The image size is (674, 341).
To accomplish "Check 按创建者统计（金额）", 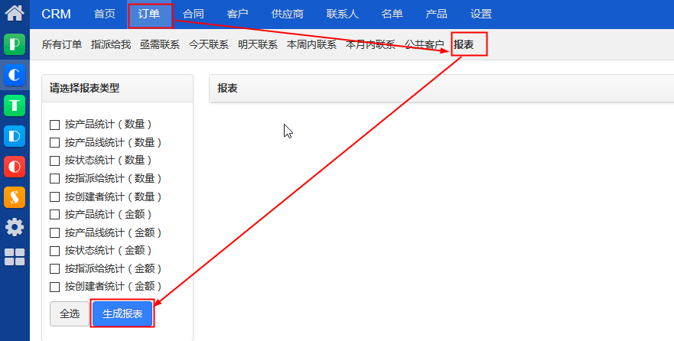I will point(54,287).
